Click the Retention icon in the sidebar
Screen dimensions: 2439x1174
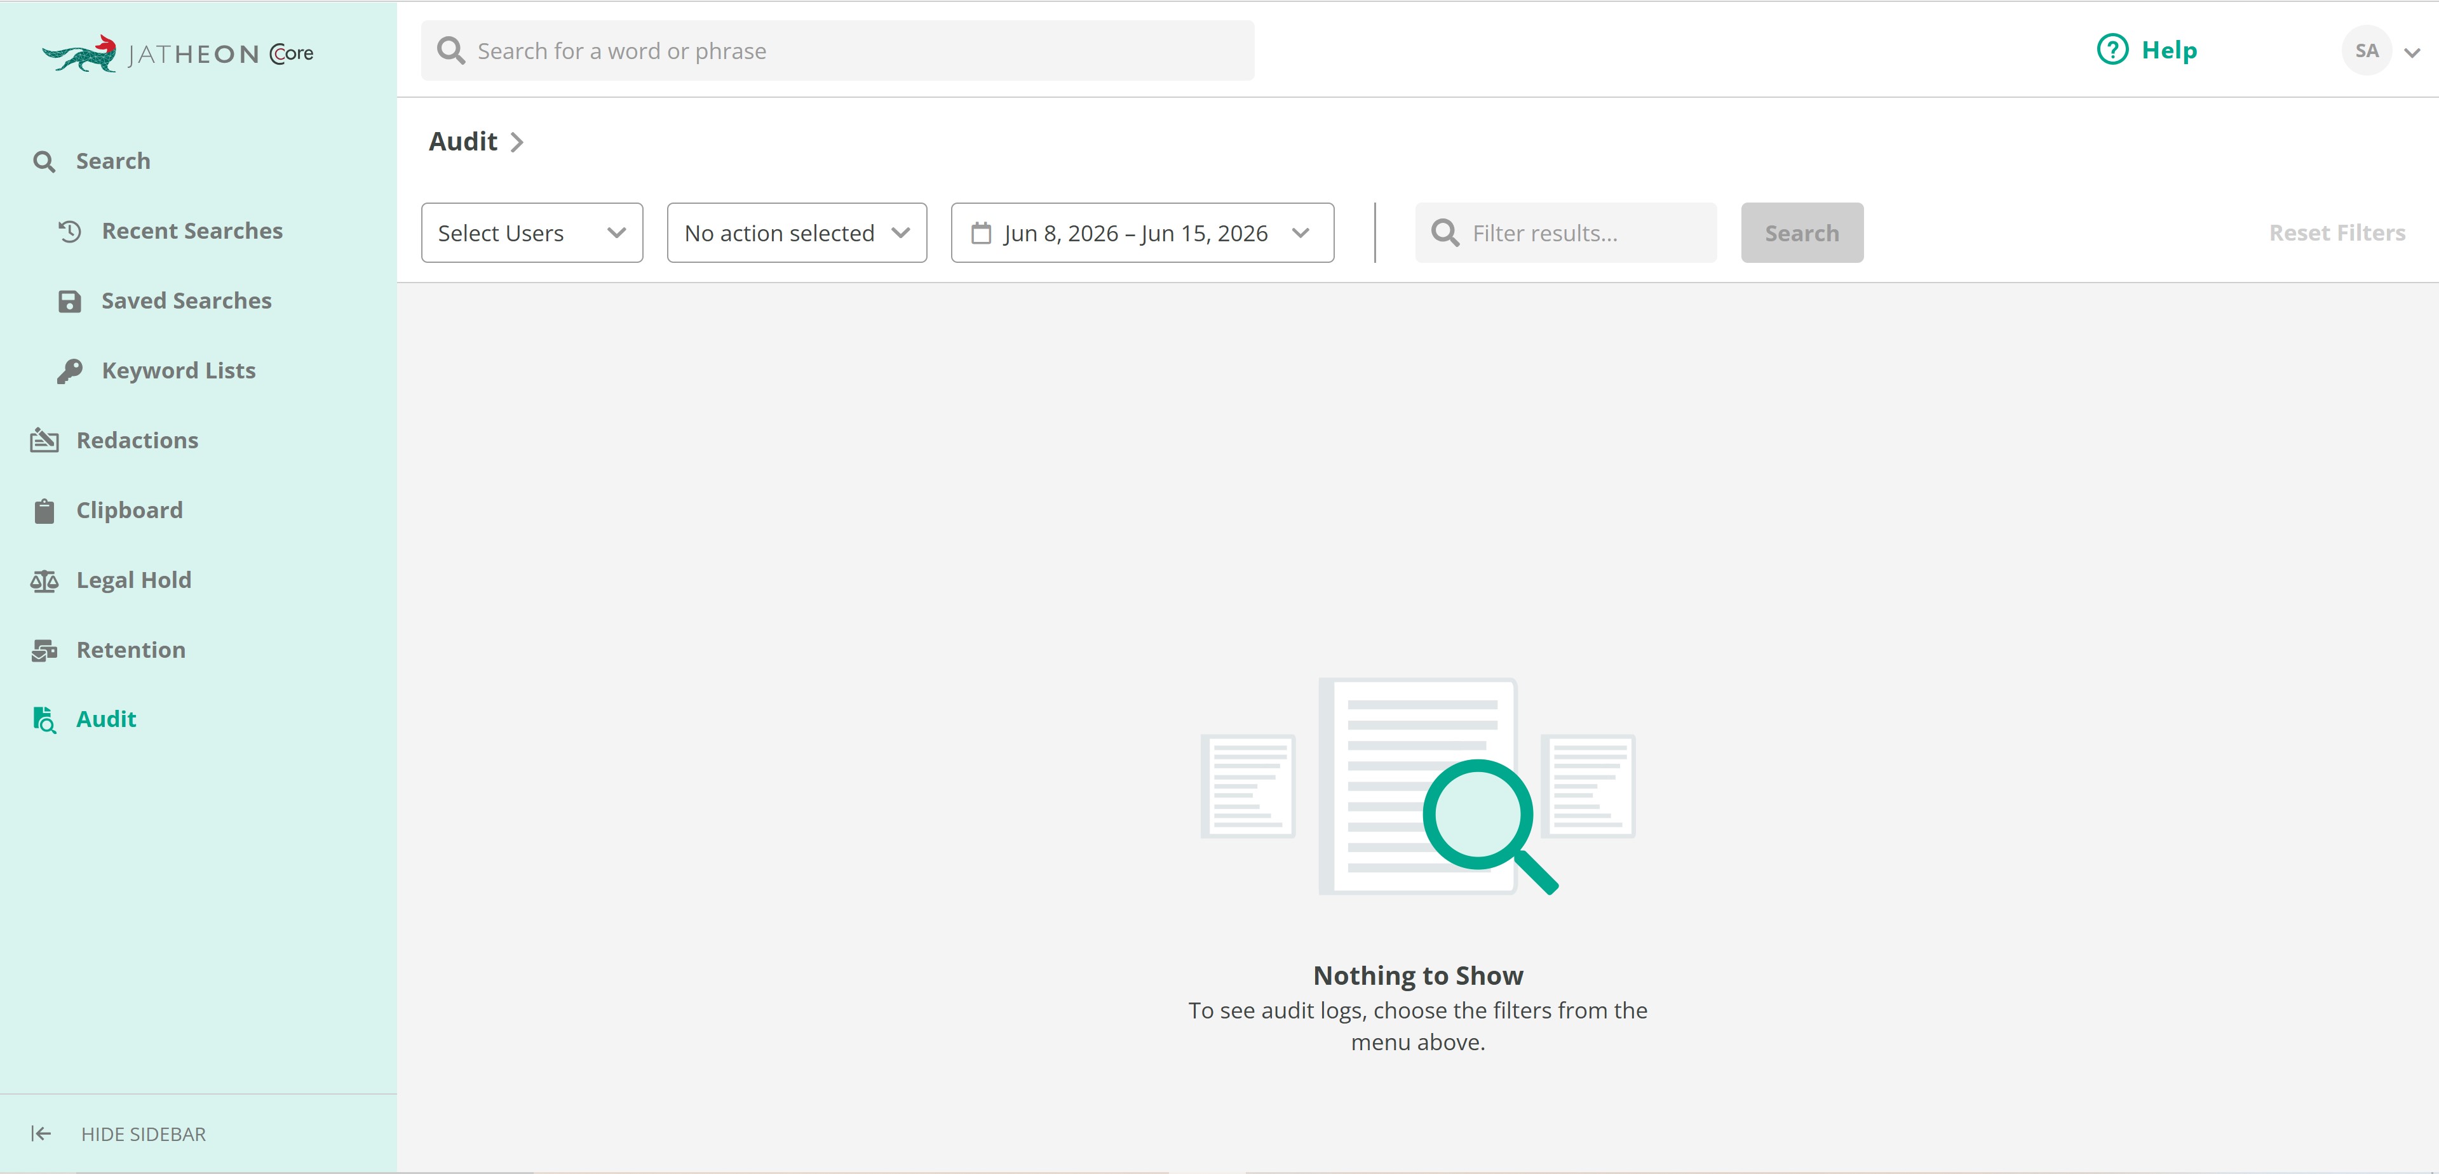click(x=44, y=650)
